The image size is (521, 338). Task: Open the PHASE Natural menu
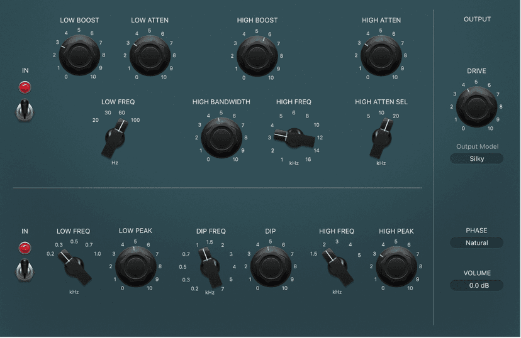[x=476, y=243]
